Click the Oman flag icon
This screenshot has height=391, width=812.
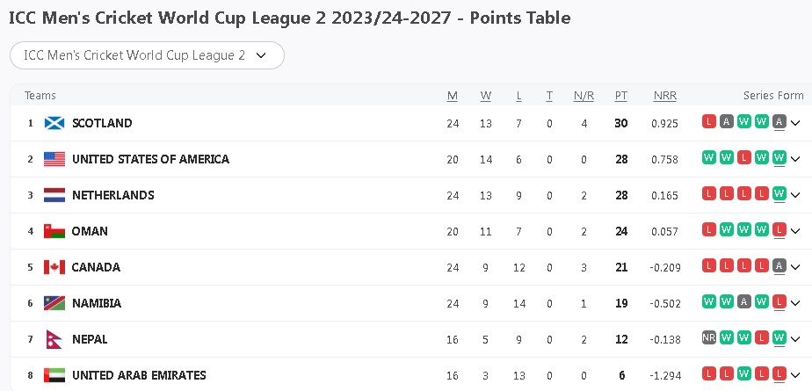tap(54, 231)
